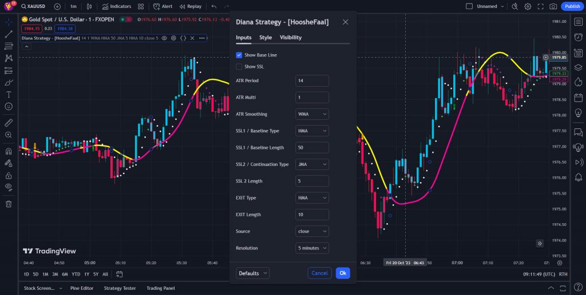Select the crosshair cursor tool

click(9, 22)
